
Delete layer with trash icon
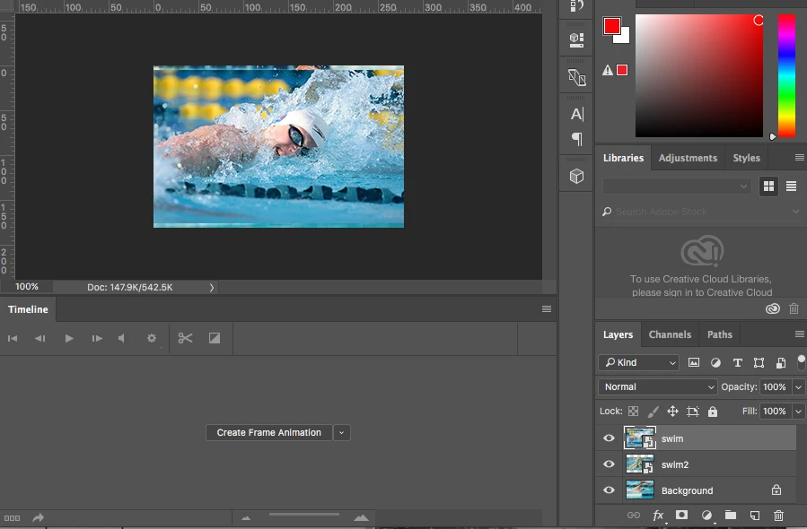778,516
